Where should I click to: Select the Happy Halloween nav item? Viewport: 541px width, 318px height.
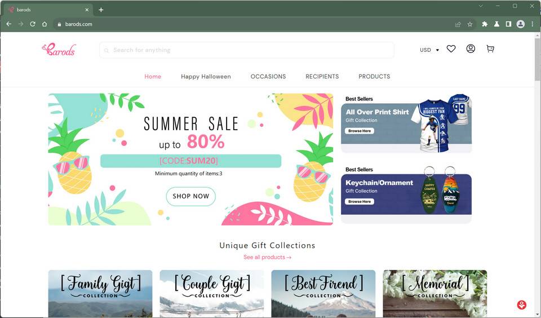(x=206, y=76)
